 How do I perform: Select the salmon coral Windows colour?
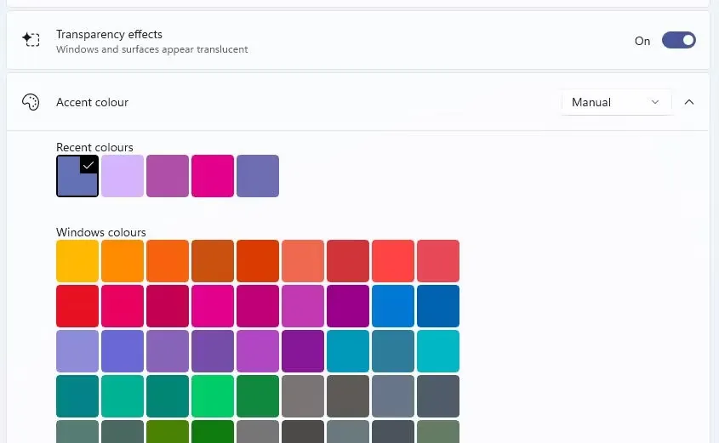tap(303, 261)
